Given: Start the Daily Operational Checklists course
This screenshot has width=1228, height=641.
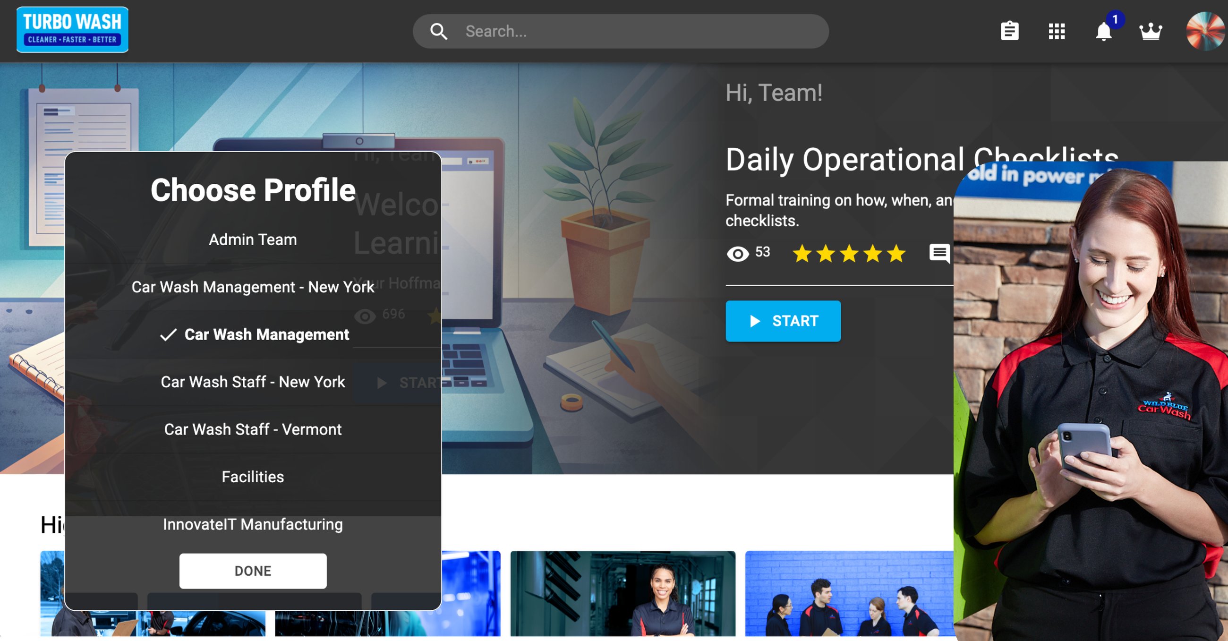Looking at the screenshot, I should click(783, 321).
